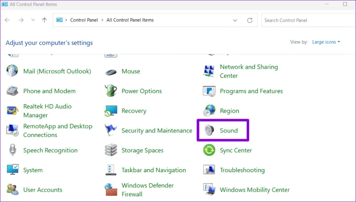
Task: Click the RemoteApp and Desktop Connections icon
Action: coord(12,130)
